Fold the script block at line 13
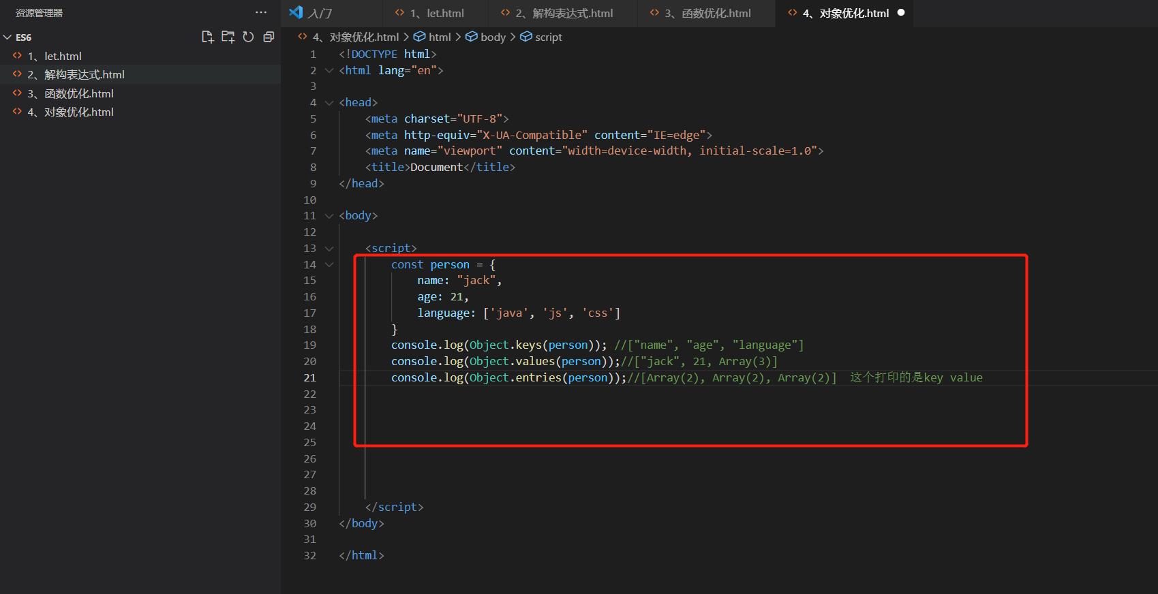The height and width of the screenshot is (594, 1158). tap(329, 248)
